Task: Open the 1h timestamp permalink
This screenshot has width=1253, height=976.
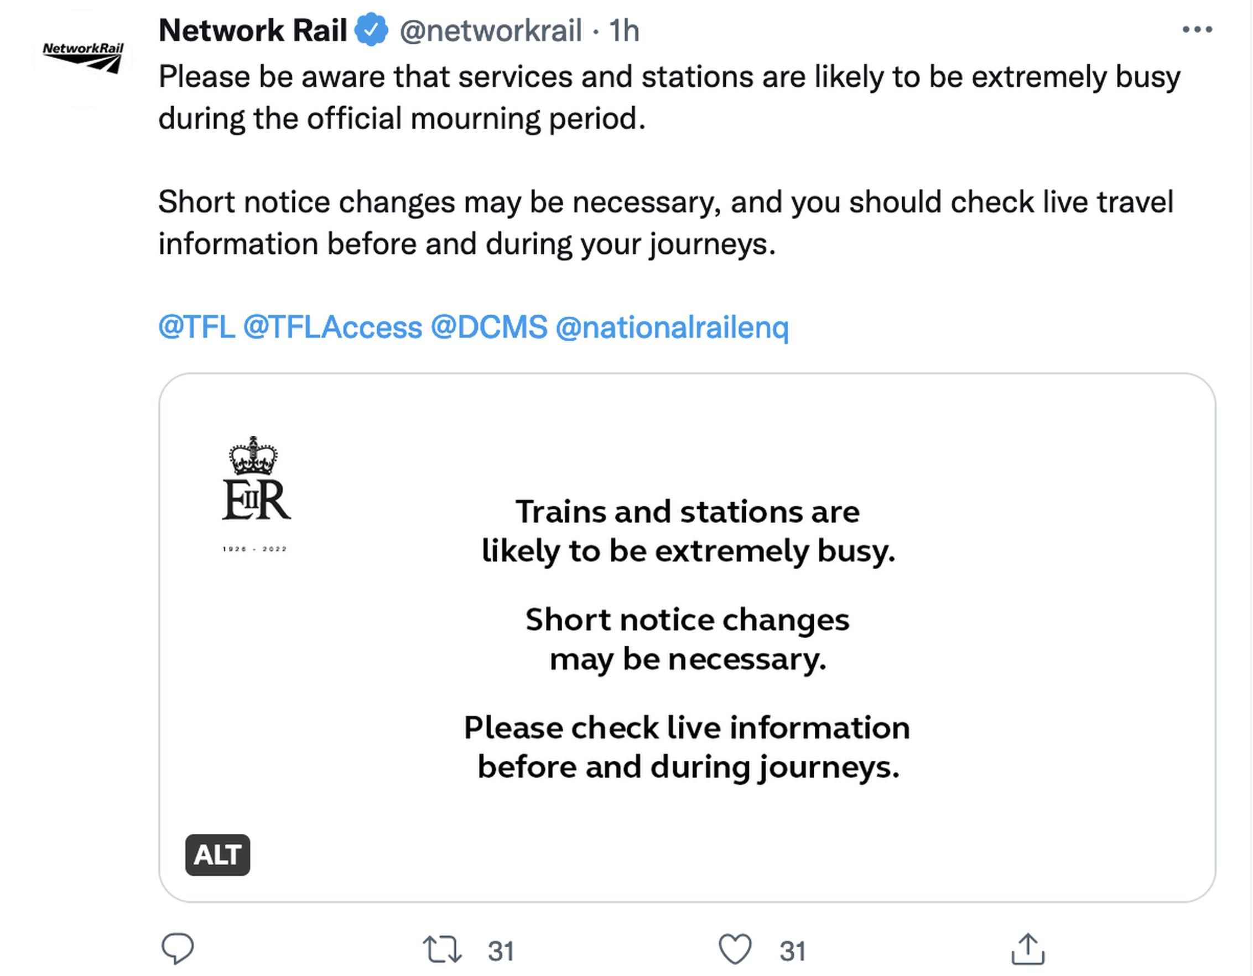Action: [623, 30]
